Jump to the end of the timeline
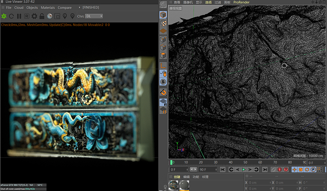 click(265, 169)
